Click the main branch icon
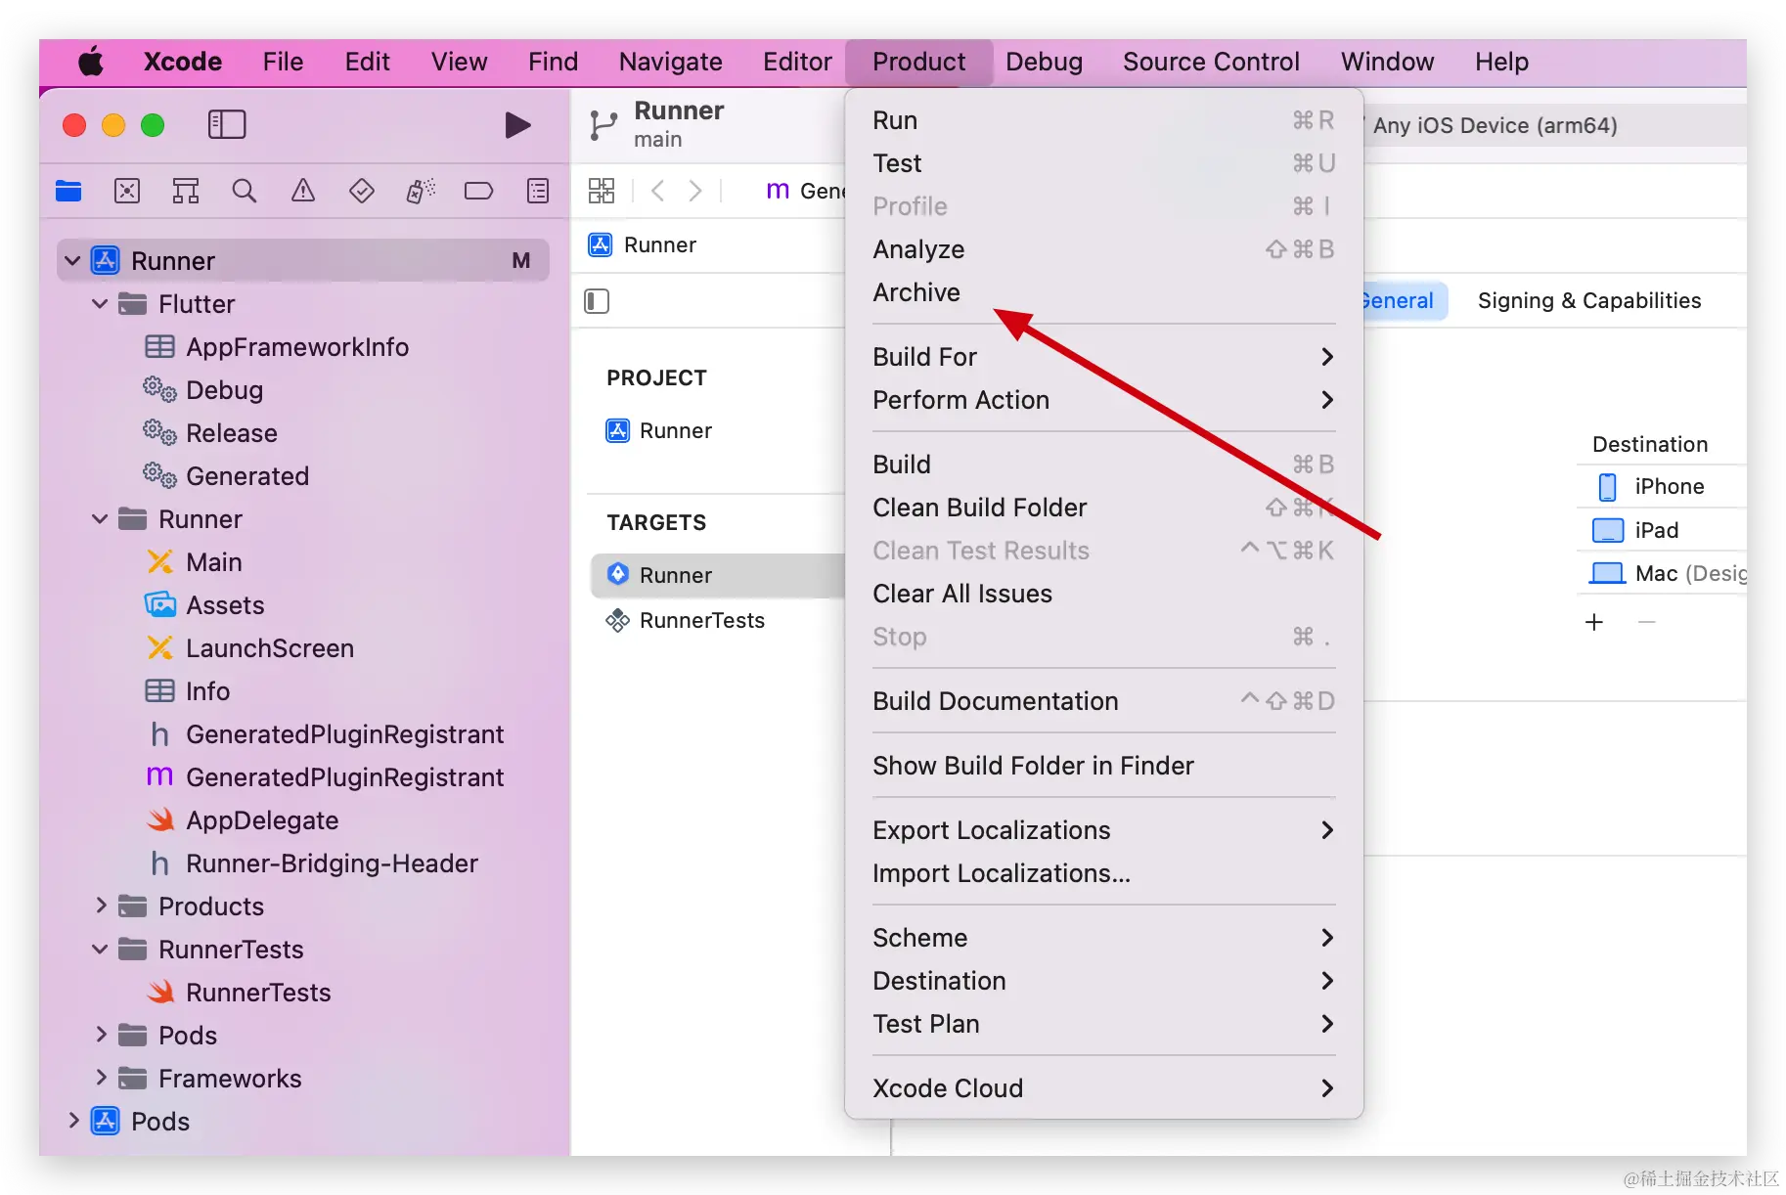 (x=603, y=125)
